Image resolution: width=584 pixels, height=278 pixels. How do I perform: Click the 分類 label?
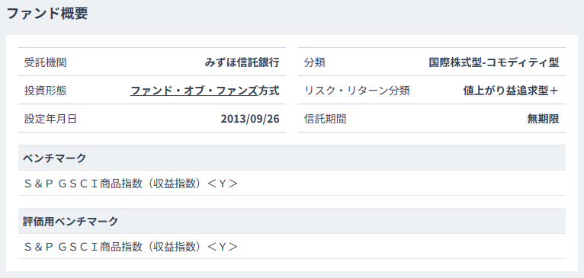pos(315,62)
